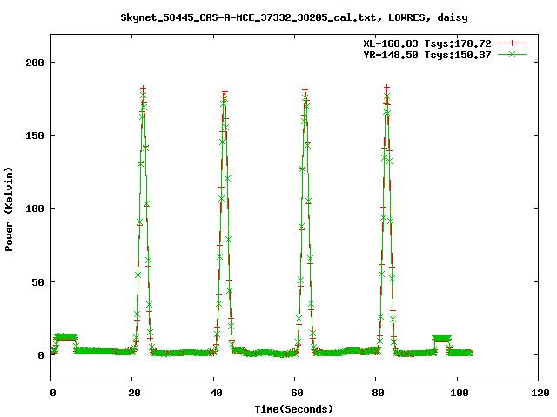Image resolution: width=557 pixels, height=417 pixels.
Task: Click the y-axis tick label 100
Action: 35,208
